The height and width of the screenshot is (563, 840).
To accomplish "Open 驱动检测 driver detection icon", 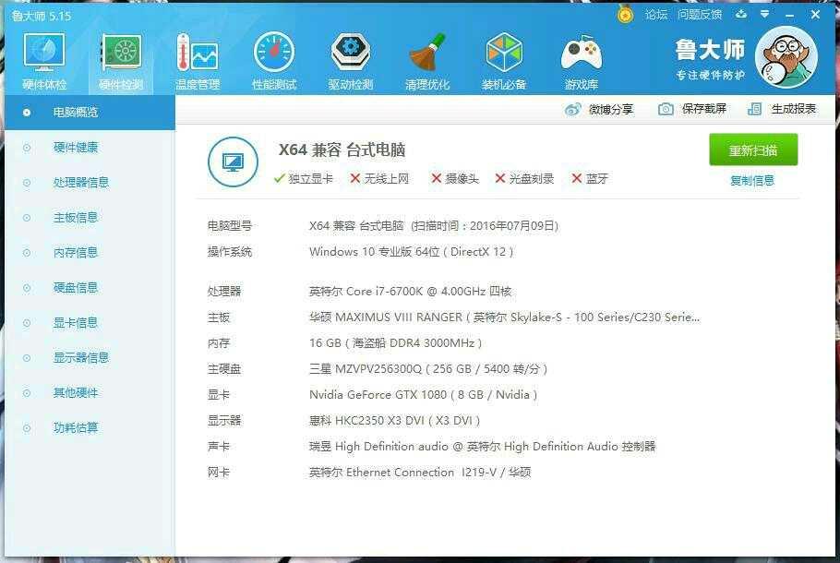I will coord(351,60).
